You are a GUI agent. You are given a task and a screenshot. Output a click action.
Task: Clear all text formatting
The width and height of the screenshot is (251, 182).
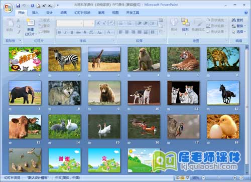(111, 23)
